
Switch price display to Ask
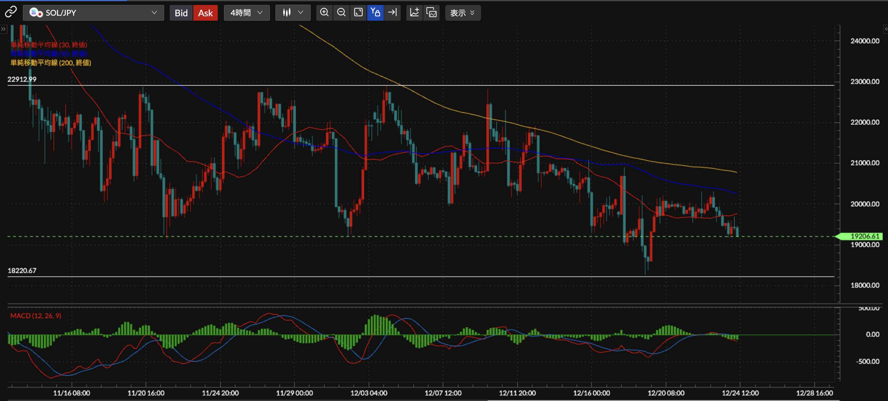205,13
